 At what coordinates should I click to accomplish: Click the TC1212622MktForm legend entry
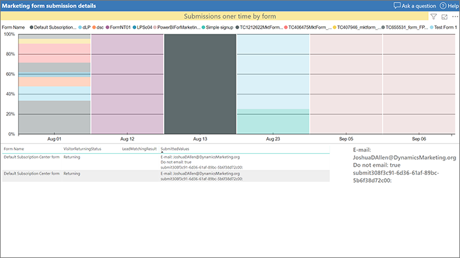pyautogui.click(x=259, y=27)
